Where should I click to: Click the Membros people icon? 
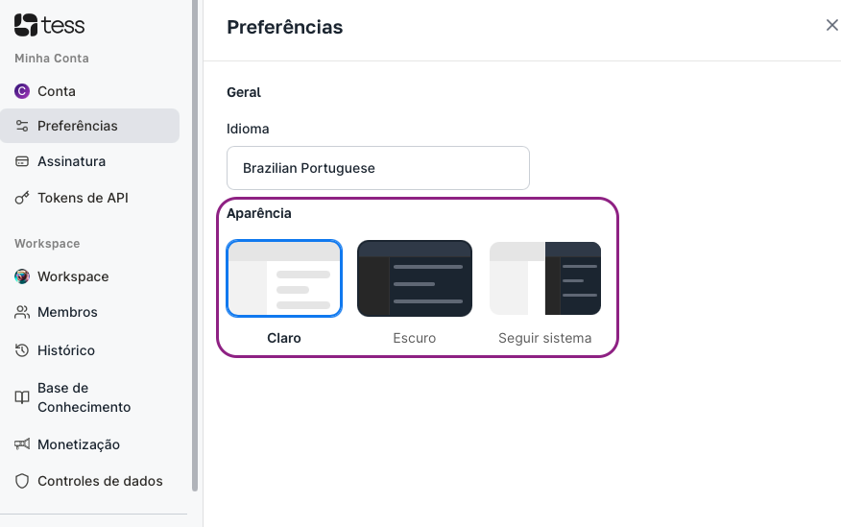(x=22, y=312)
